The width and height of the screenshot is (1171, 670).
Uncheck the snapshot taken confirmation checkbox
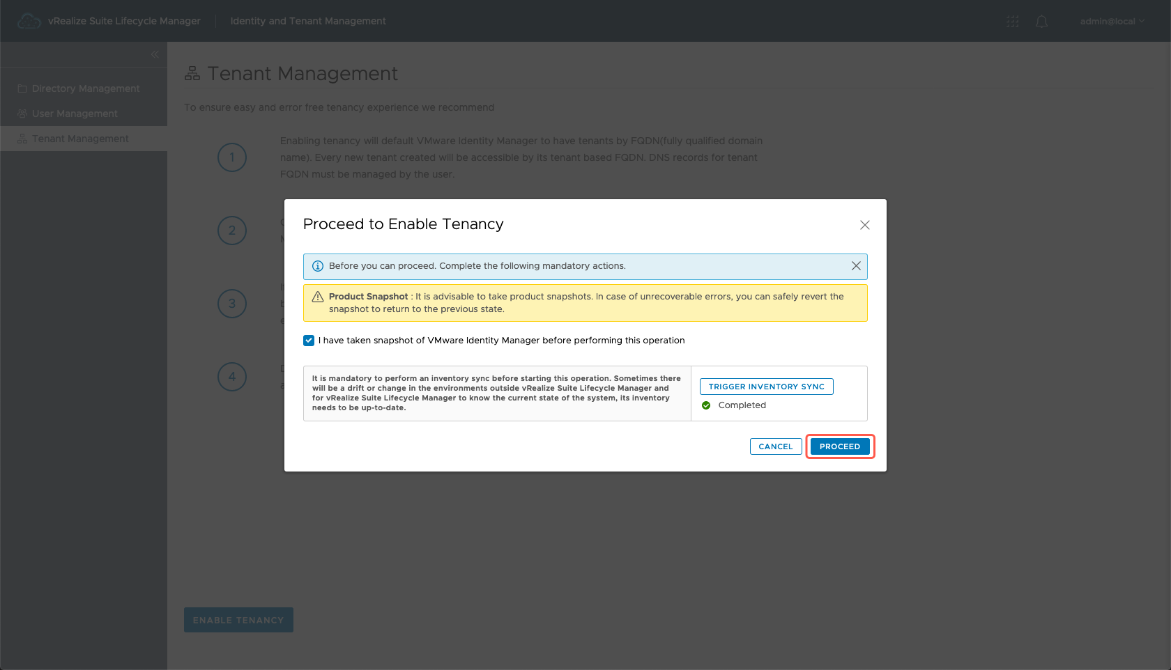tap(309, 341)
